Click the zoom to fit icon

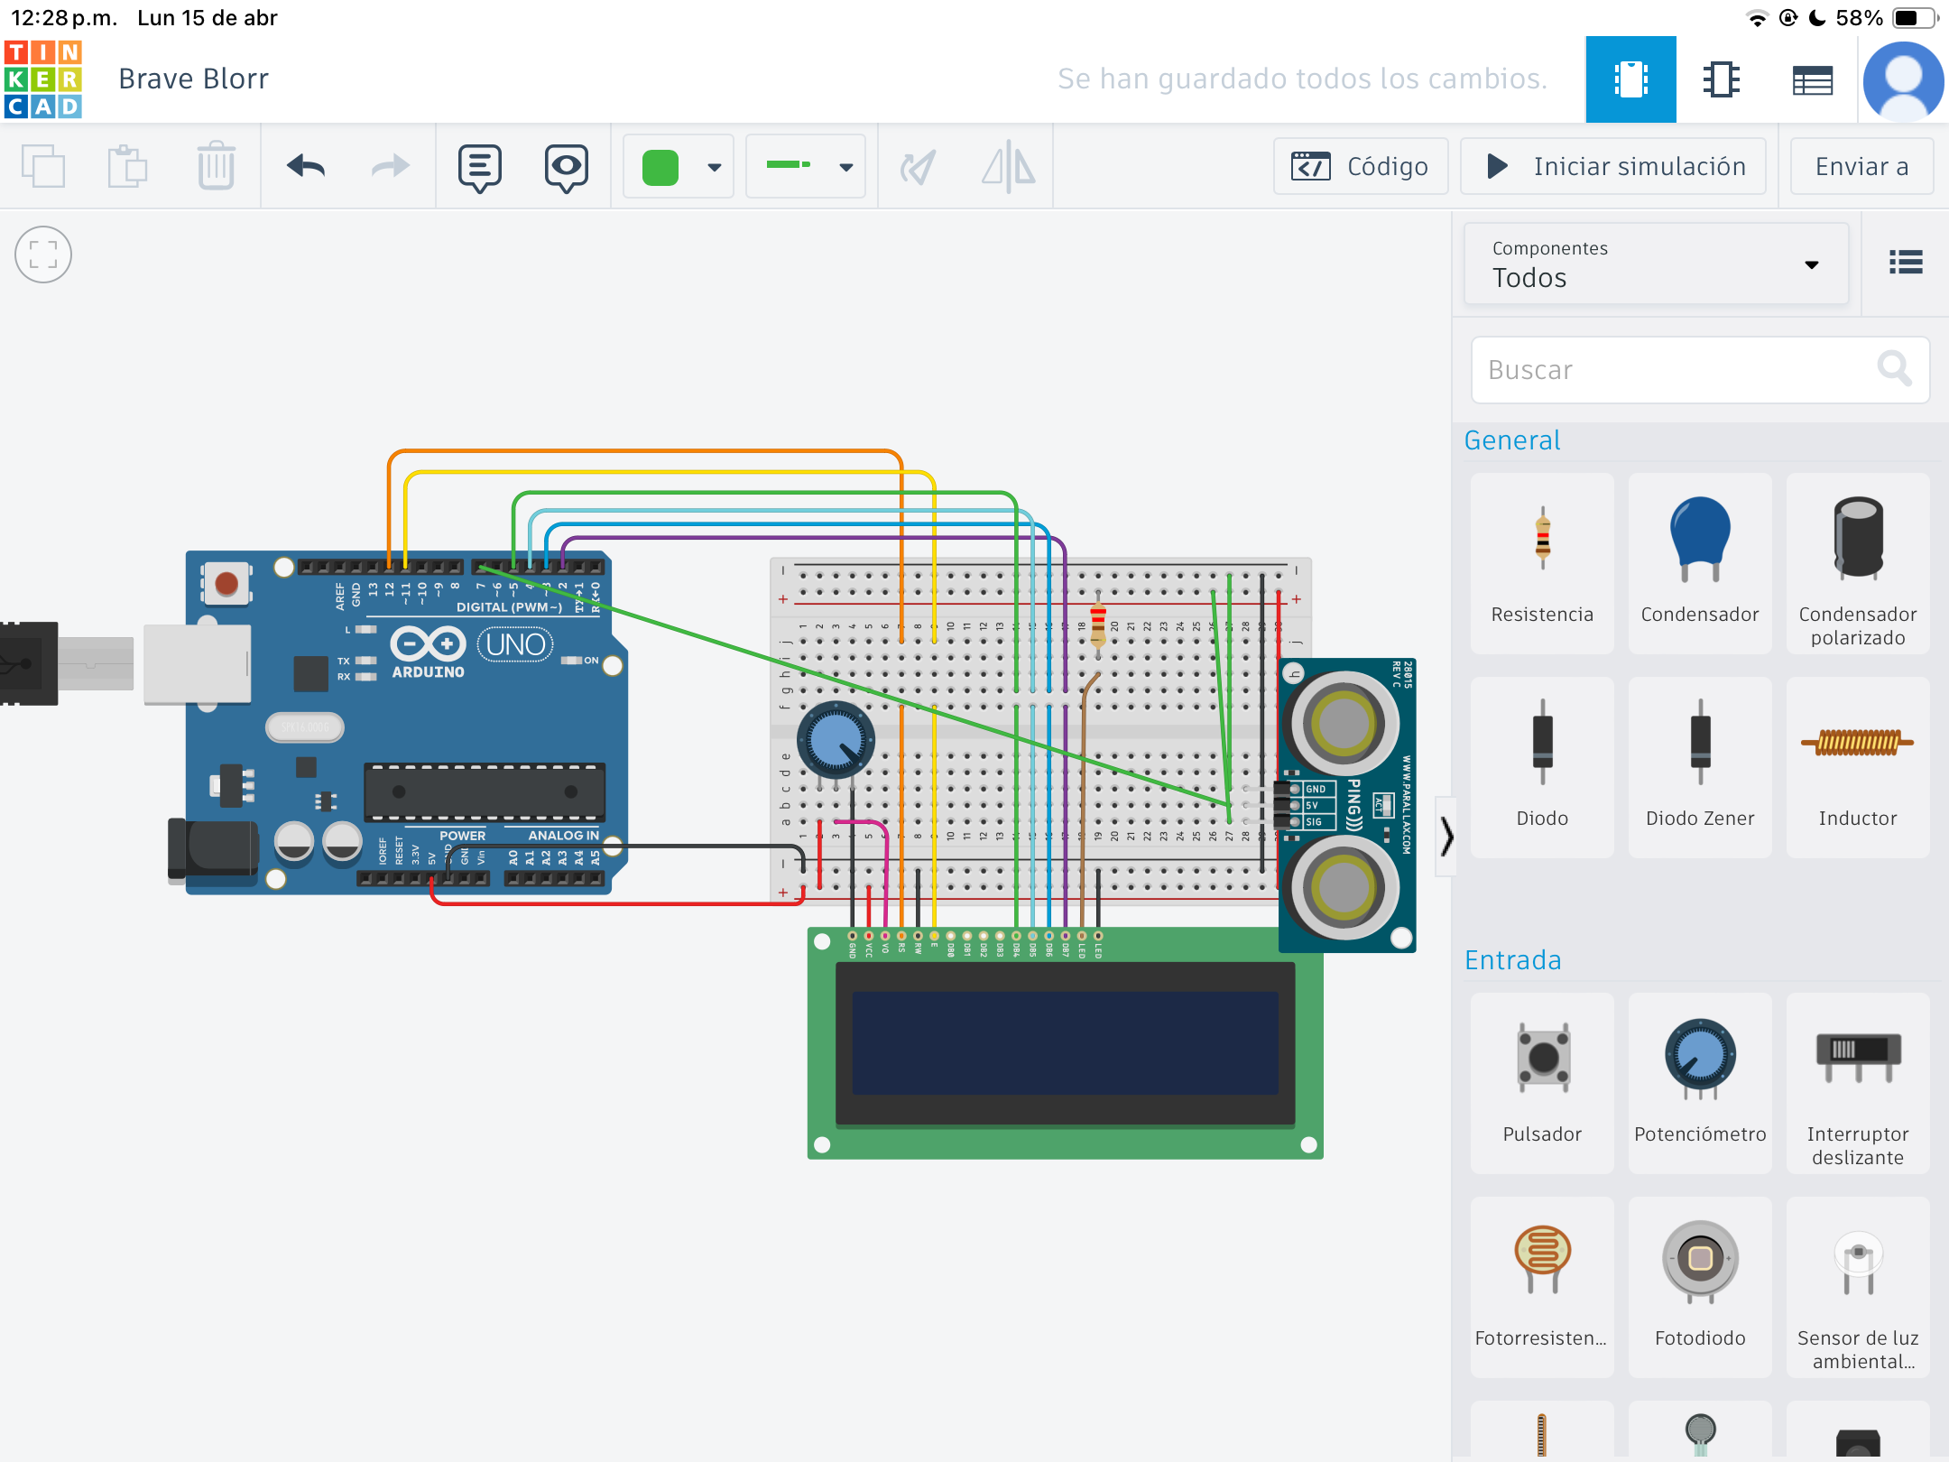(x=43, y=254)
